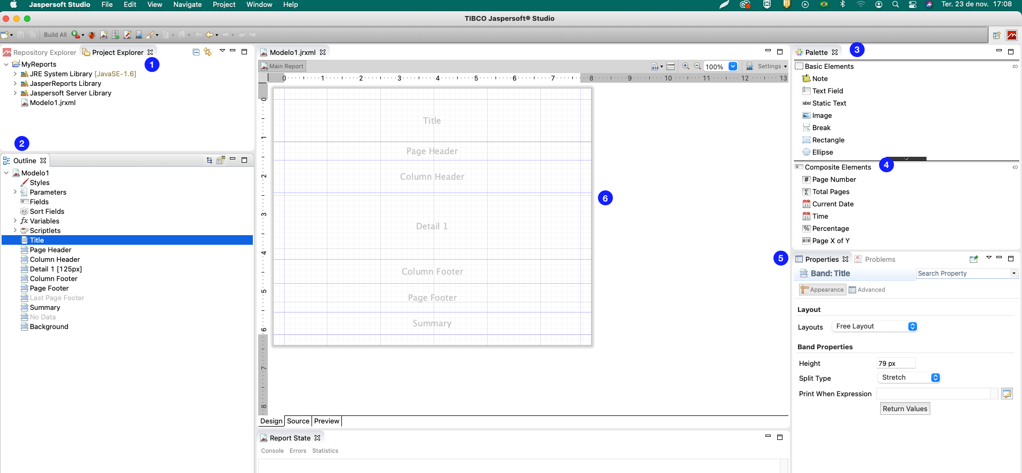The height and width of the screenshot is (473, 1022).
Task: Switch to the Preview tab
Action: (x=326, y=421)
